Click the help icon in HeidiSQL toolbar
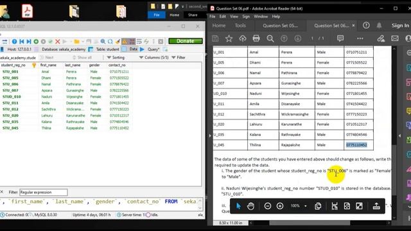This screenshot has width=411, height=231. tap(14, 41)
